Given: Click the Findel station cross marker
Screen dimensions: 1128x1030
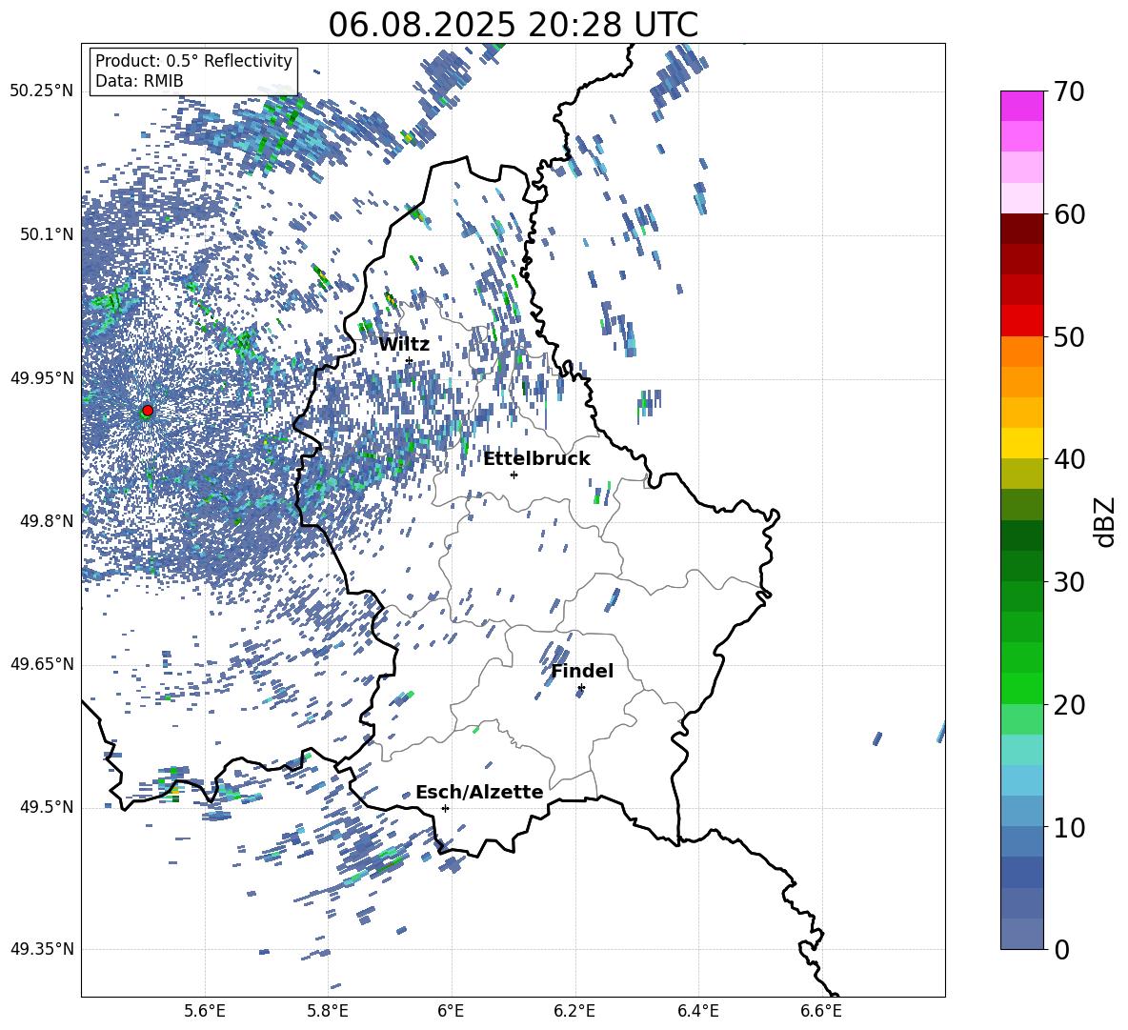Looking at the screenshot, I should coord(581,688).
